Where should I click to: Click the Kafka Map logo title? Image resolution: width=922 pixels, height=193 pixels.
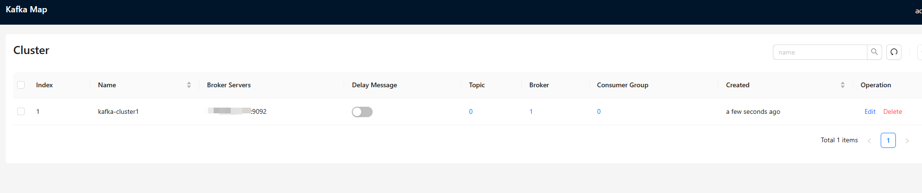click(26, 9)
